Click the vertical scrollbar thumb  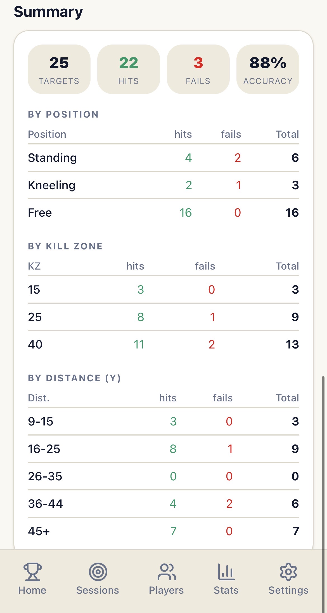click(x=323, y=494)
